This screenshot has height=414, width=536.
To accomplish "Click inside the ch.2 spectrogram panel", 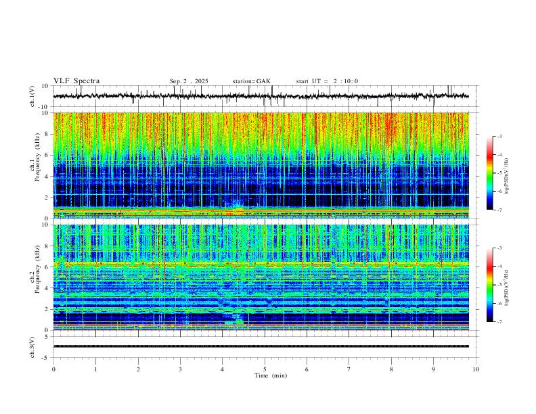I will coord(261,277).
